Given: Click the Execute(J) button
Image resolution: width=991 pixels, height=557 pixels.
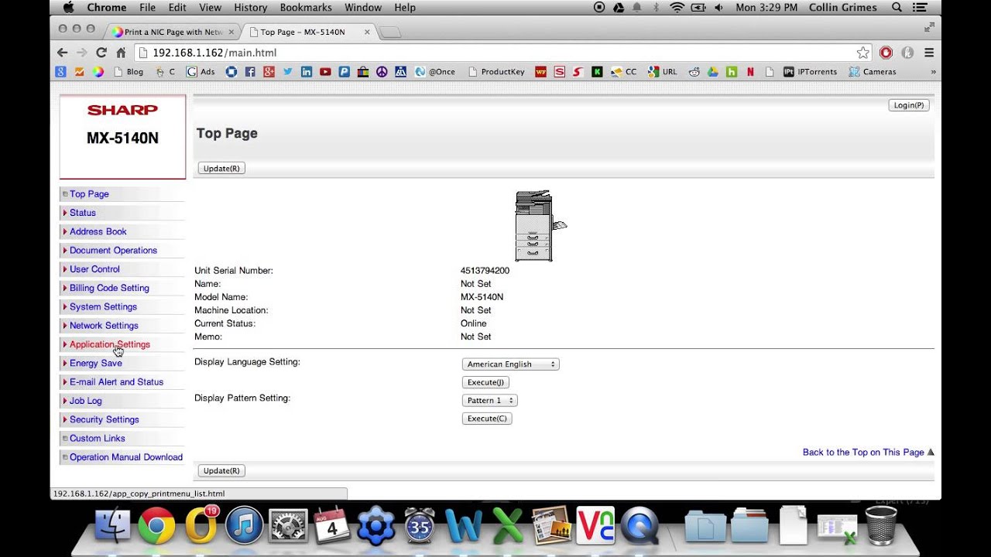Looking at the screenshot, I should (x=485, y=382).
